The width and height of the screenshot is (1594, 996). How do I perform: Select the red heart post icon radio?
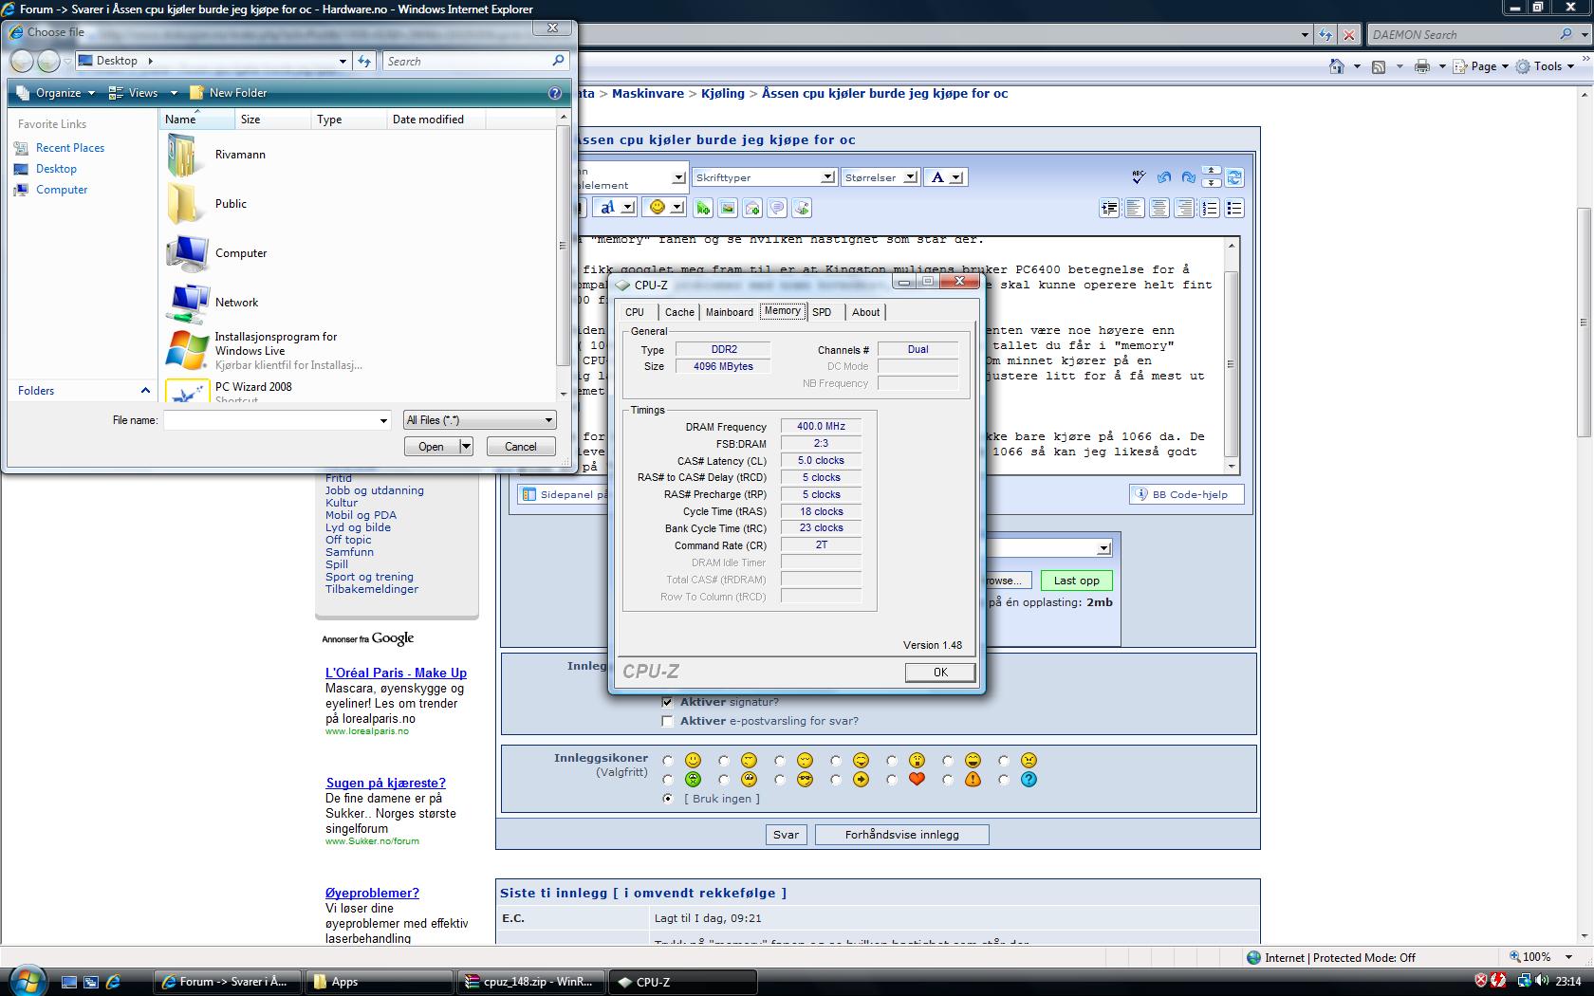click(x=892, y=780)
